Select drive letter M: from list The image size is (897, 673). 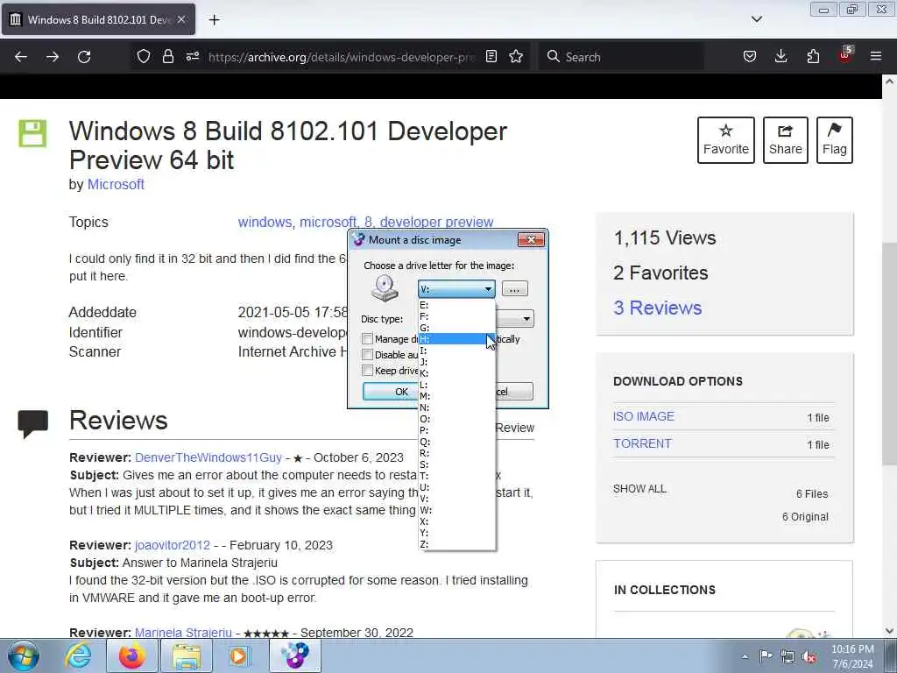coord(456,396)
